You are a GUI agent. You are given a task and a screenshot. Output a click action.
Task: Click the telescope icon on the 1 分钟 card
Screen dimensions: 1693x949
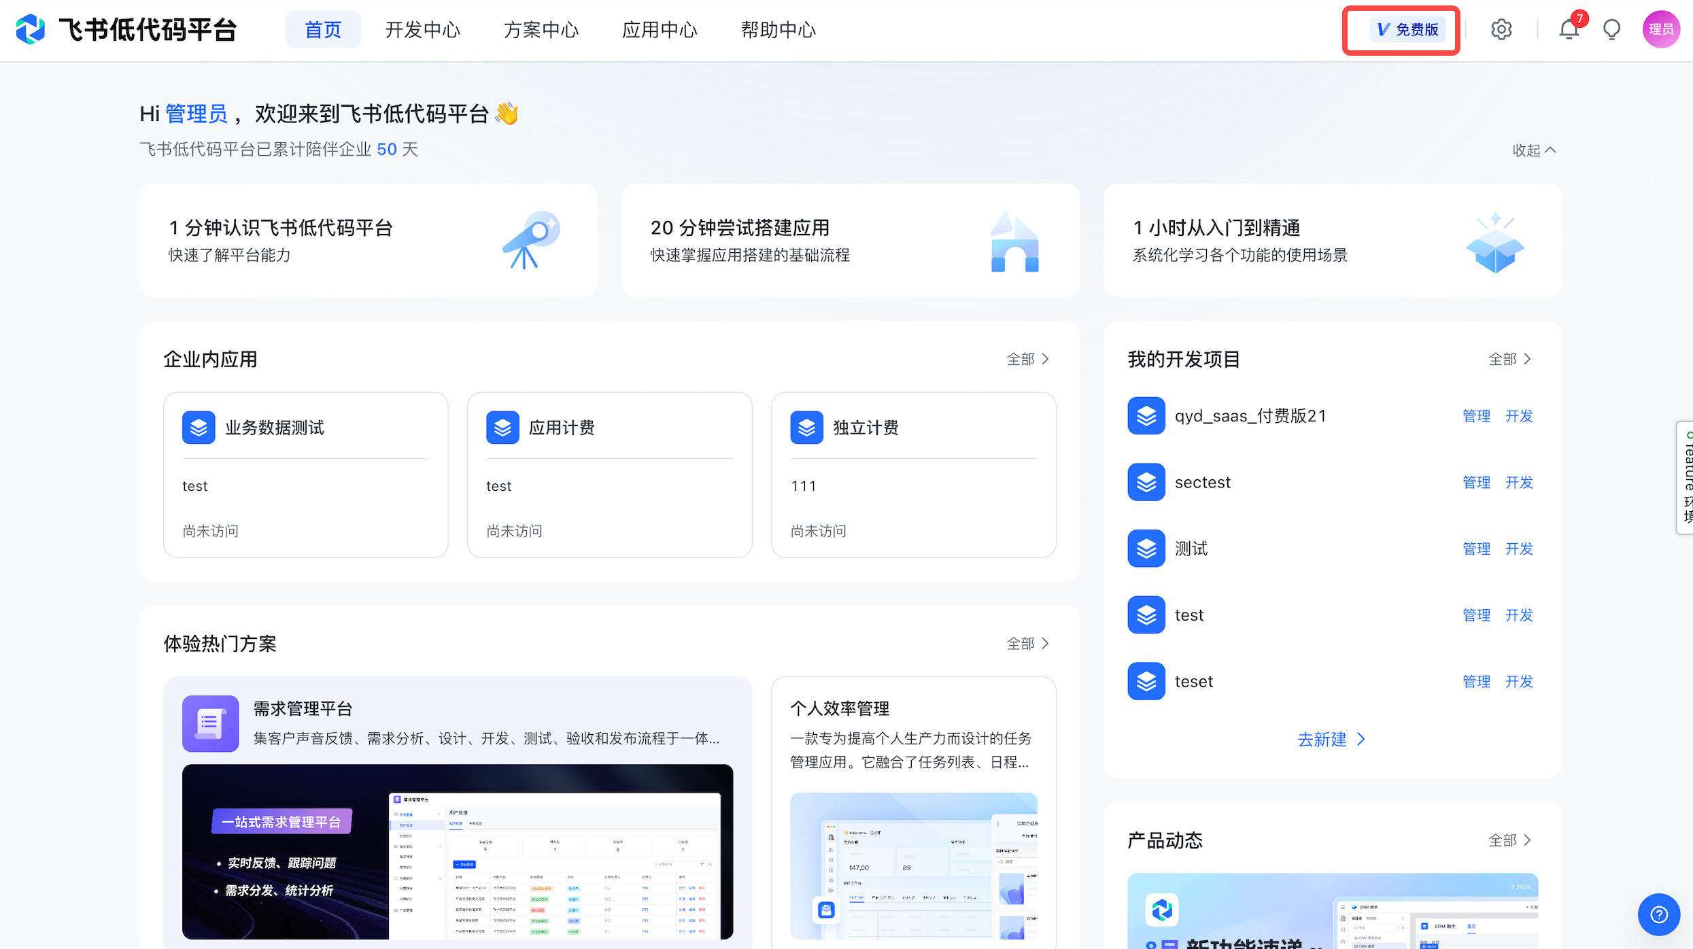coord(531,239)
